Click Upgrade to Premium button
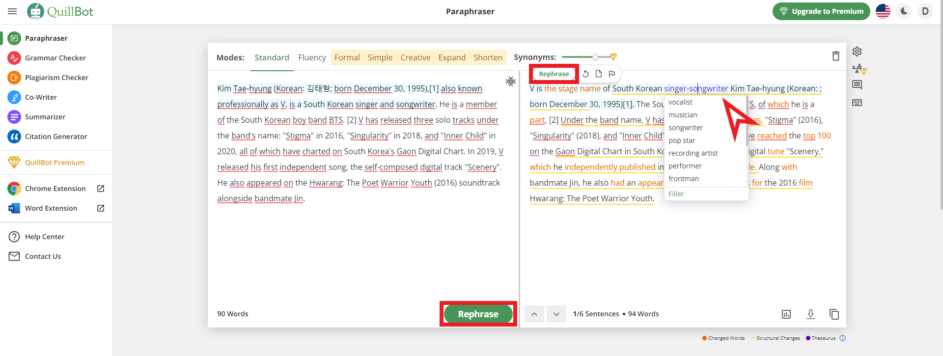 tap(821, 11)
